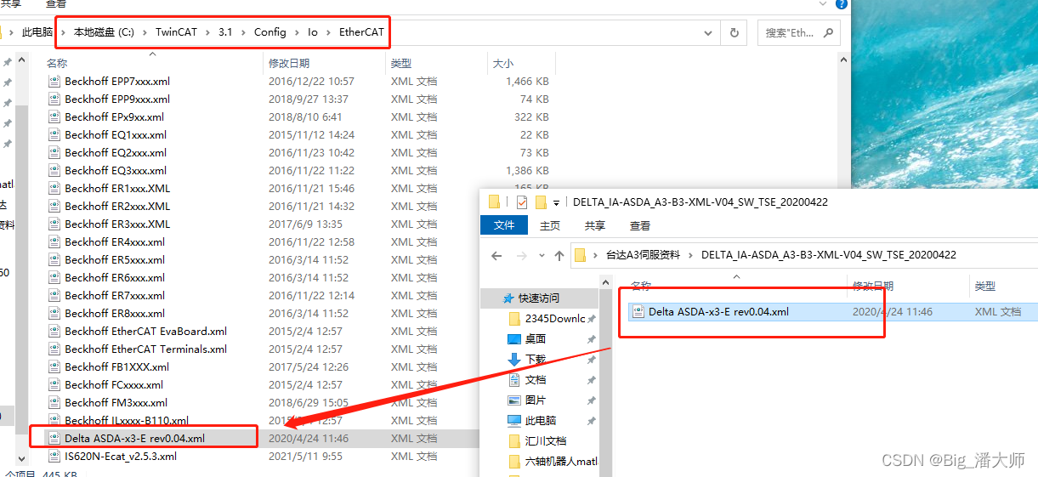Click the up-directory arrow in DELTA window
This screenshot has height=477, width=1038.
[x=559, y=255]
